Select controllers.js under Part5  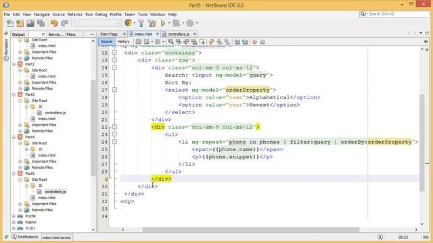click(x=55, y=192)
